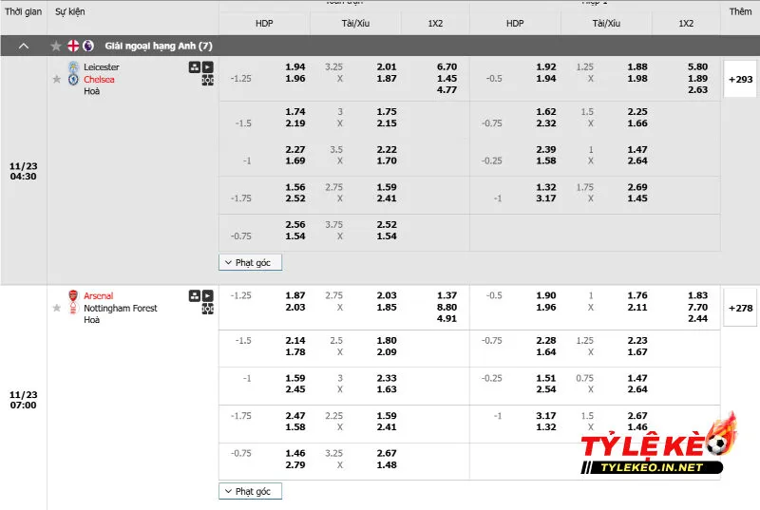Click the Chelsea team name link
The width and height of the screenshot is (760, 510).
[x=99, y=79]
